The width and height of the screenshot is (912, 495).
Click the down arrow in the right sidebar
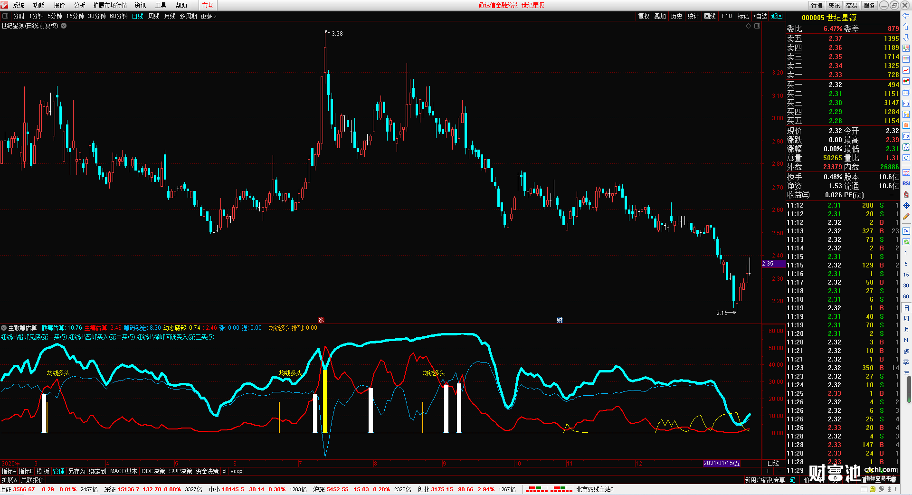pyautogui.click(x=906, y=37)
